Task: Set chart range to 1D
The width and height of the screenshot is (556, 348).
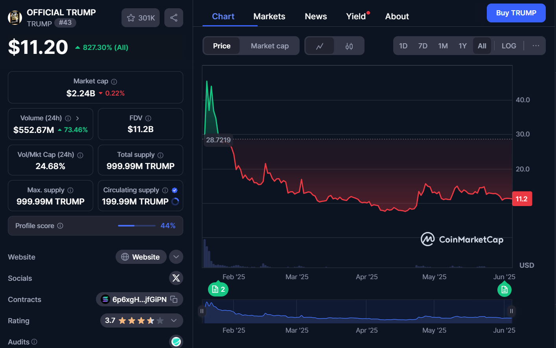Action: (403, 46)
